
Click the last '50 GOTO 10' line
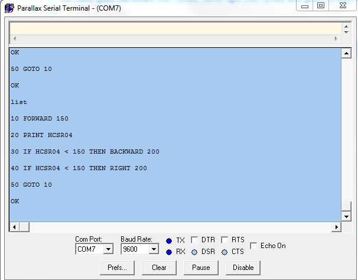(x=31, y=185)
